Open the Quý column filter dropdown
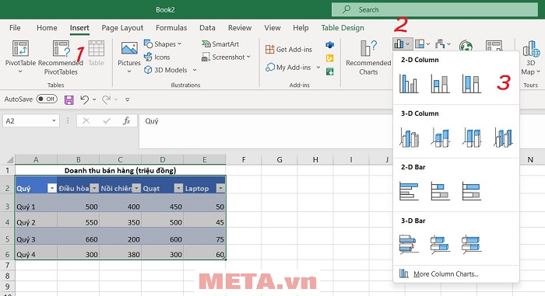545x296 pixels. click(52, 188)
